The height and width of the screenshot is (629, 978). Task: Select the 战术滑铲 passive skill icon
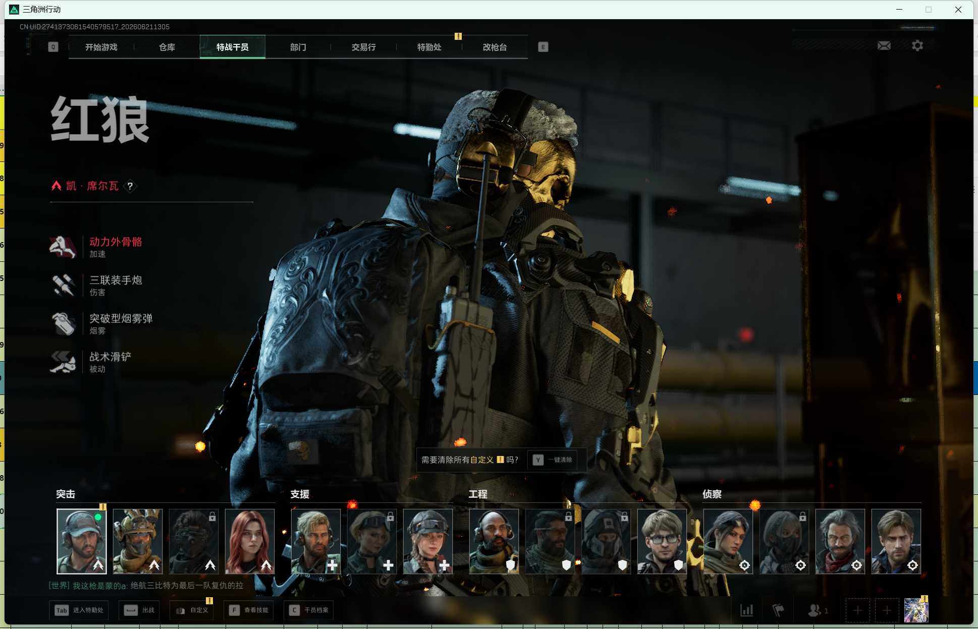point(63,362)
